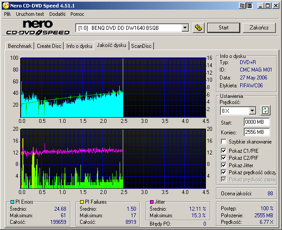Screen dimensions: 282x230
Task: Switch to the Benchmark tab
Action: [20, 46]
